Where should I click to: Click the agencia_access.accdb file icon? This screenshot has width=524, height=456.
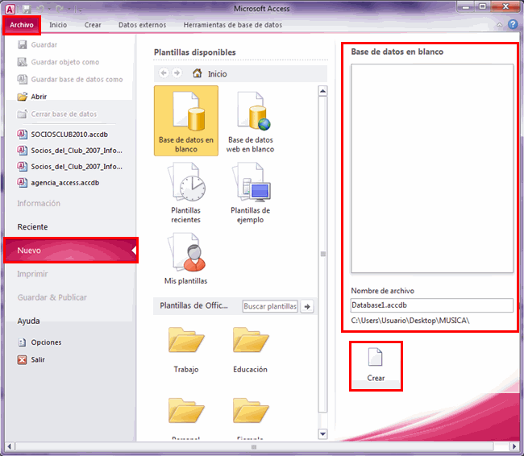coord(23,183)
